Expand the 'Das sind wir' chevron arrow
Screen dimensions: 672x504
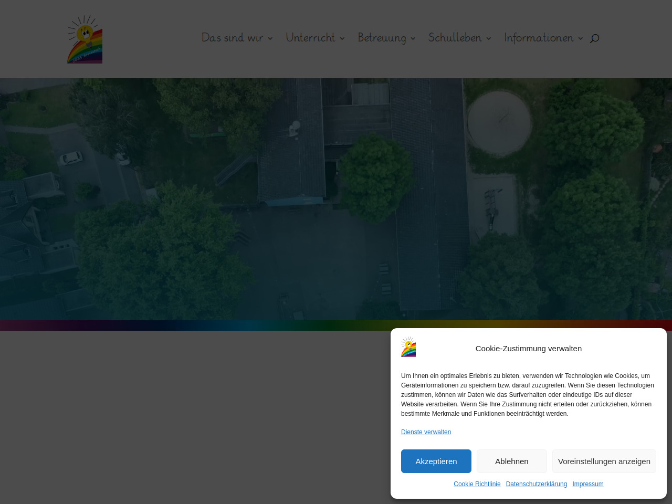(x=270, y=38)
